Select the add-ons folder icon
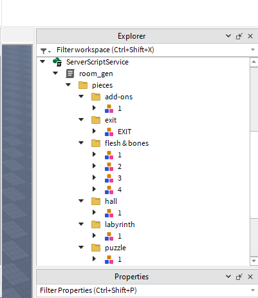This screenshot has height=298, width=258. point(96,97)
